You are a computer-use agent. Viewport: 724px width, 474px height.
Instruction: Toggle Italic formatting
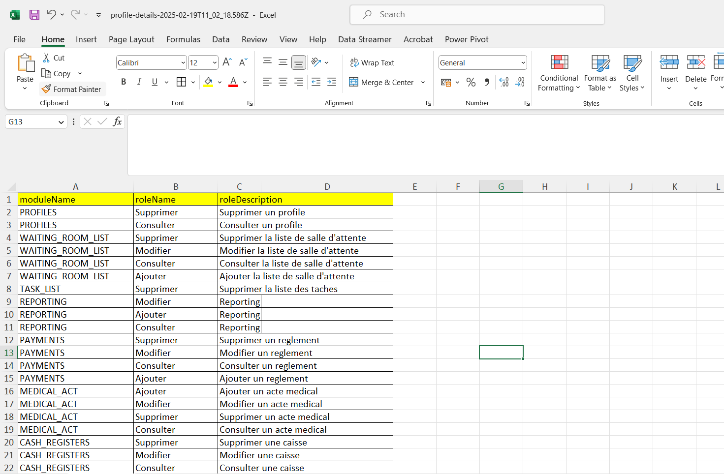tap(139, 82)
